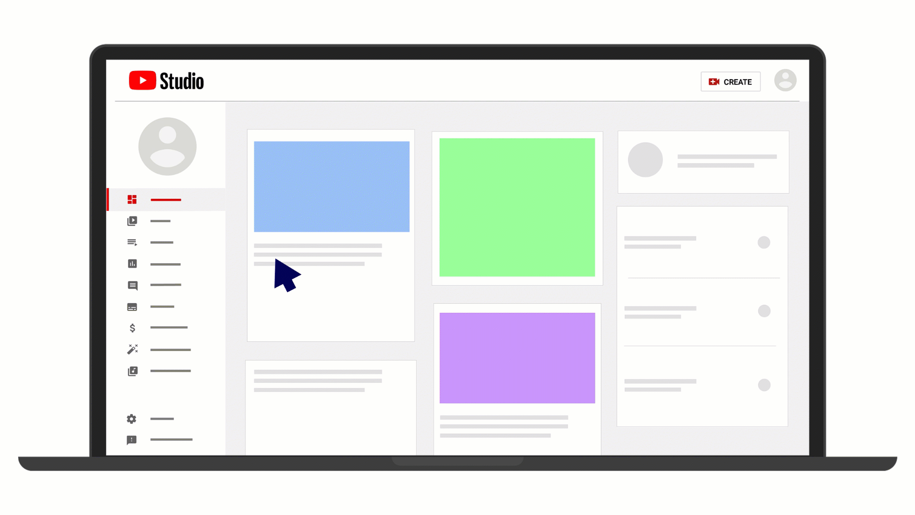Open Dashboard tab in left navigation
The image size is (915, 515).
132,199
